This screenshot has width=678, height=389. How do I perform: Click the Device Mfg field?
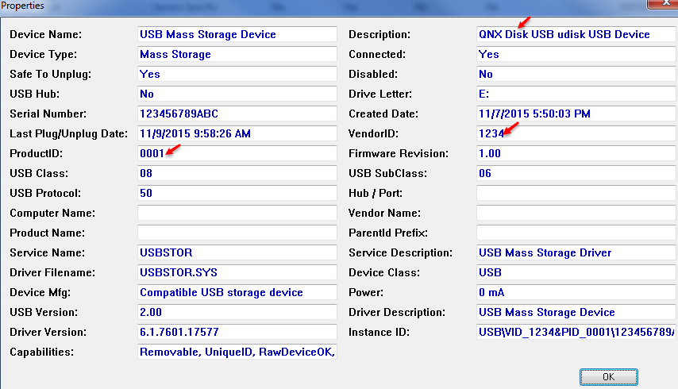[x=237, y=293]
